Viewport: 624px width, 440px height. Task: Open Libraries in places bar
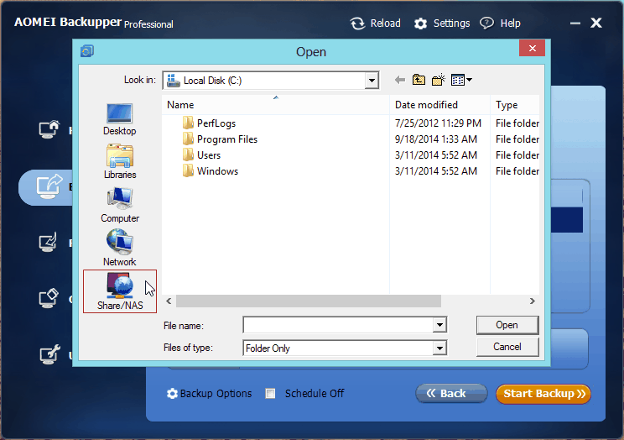[120, 162]
